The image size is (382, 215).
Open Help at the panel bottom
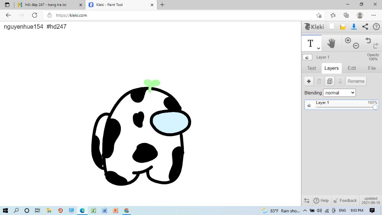(321, 200)
